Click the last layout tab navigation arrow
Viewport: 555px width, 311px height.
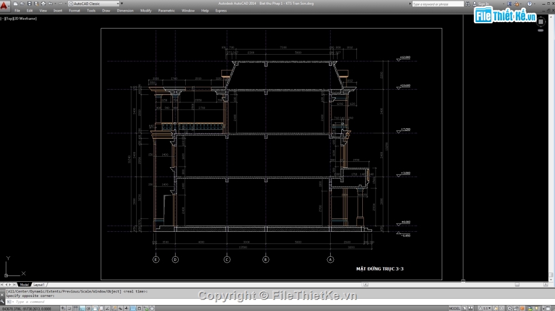click(x=15, y=285)
